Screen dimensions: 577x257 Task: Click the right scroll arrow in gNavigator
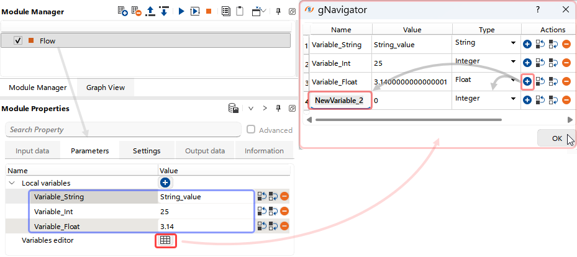click(570, 120)
